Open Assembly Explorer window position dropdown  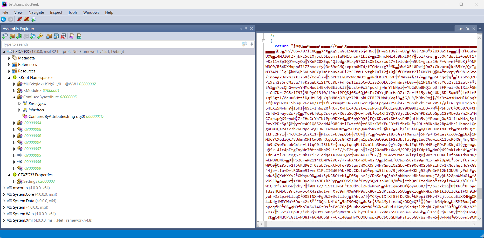[x=241, y=29]
